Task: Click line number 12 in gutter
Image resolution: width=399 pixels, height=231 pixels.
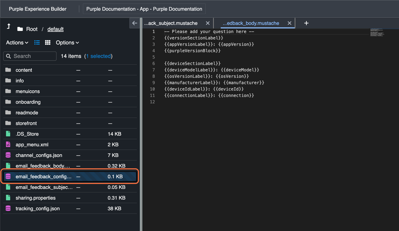Action: click(x=152, y=102)
